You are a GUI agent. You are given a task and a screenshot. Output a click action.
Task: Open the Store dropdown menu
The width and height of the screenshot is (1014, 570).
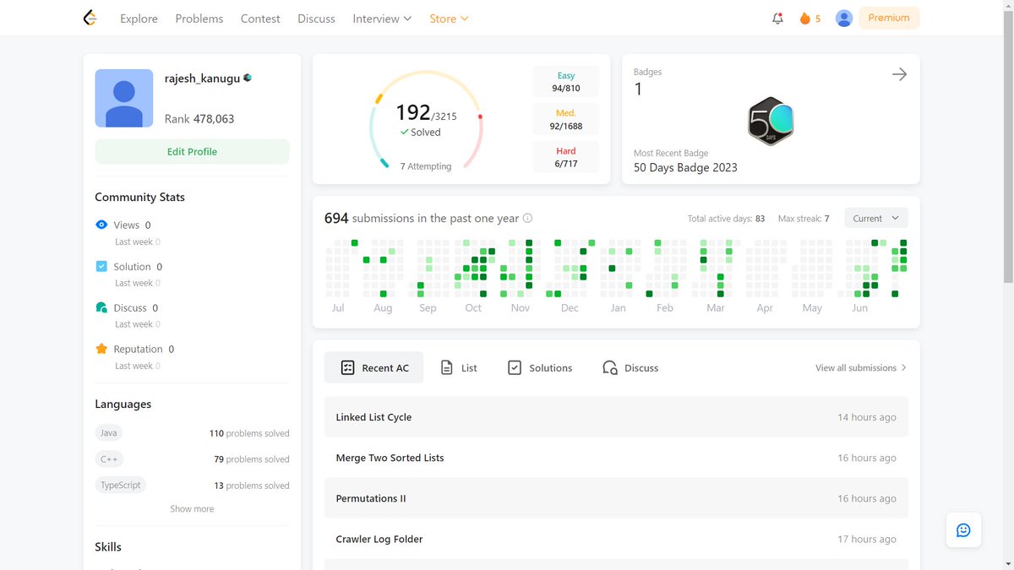coord(449,19)
